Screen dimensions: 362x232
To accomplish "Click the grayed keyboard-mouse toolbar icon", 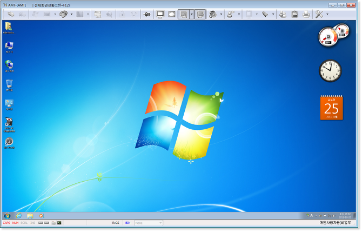I will tap(22, 14).
